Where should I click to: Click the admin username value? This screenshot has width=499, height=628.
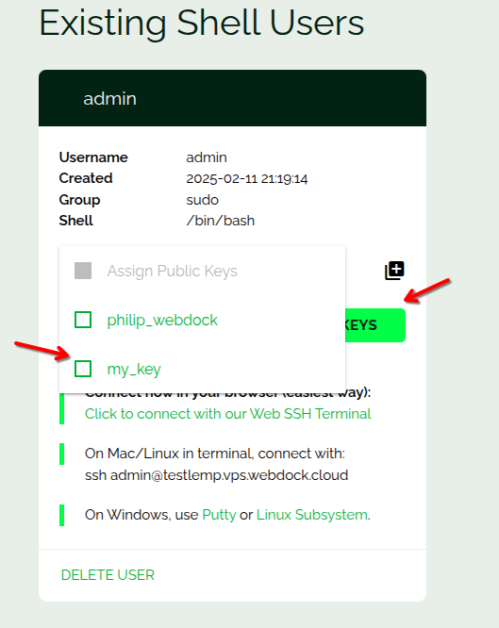point(207,157)
